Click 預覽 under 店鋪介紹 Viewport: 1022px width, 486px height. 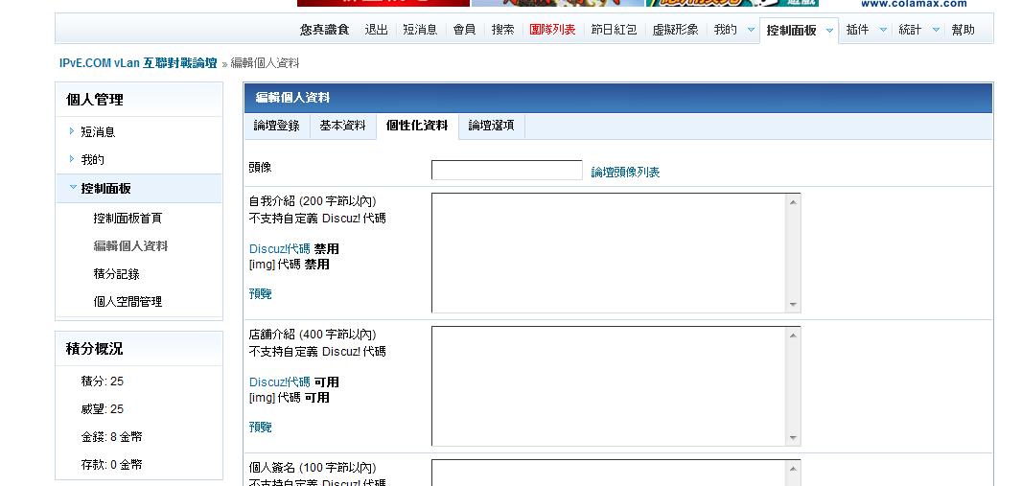pos(260,428)
